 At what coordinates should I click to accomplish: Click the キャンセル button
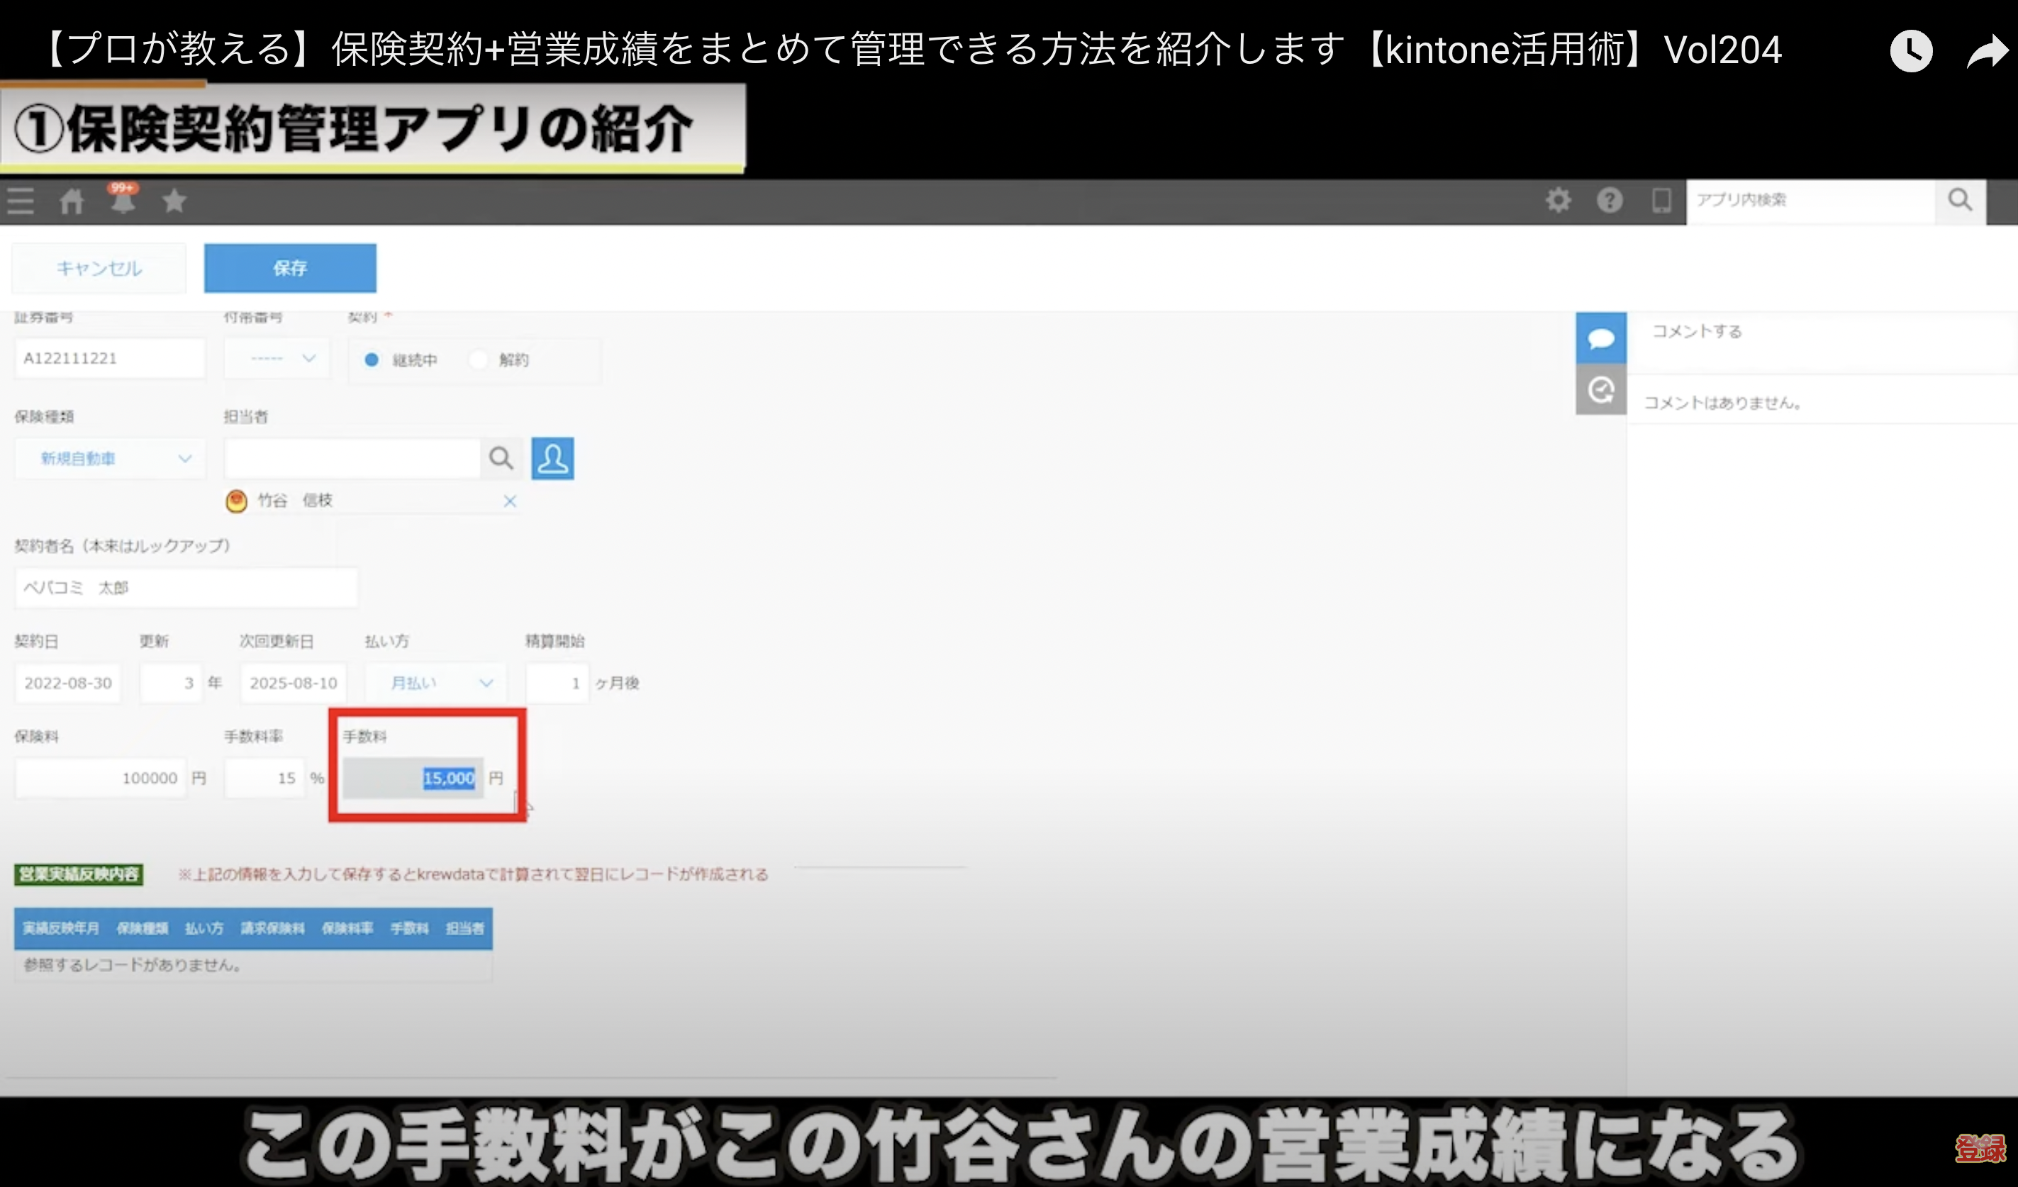pyautogui.click(x=99, y=268)
